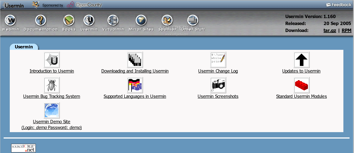This screenshot has width=354, height=153.
Task: Click the Other Stuff label in the navigation bar
Action: 193,29
